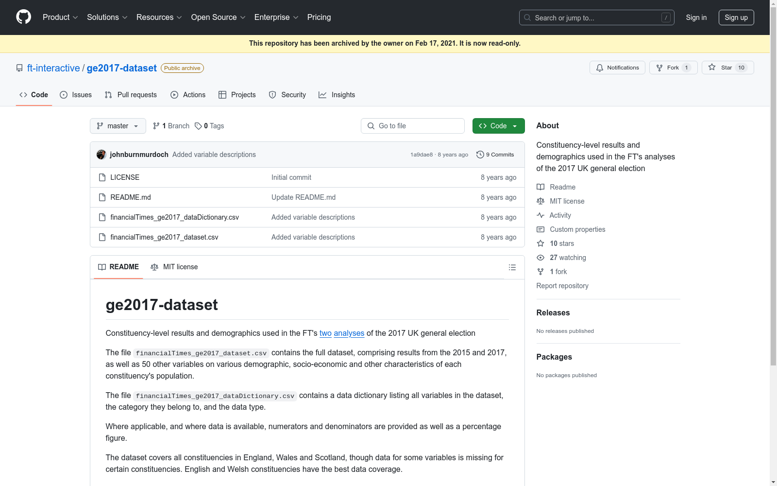Select the MIT license tab
777x486 pixels.
click(x=174, y=267)
